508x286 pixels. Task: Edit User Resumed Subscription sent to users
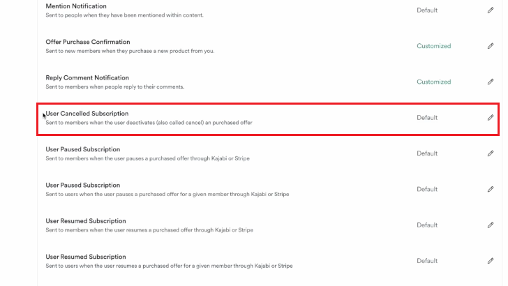click(x=491, y=261)
